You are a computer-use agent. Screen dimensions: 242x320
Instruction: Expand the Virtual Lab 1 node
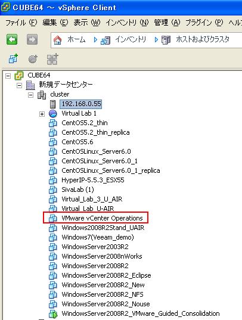click(42, 114)
